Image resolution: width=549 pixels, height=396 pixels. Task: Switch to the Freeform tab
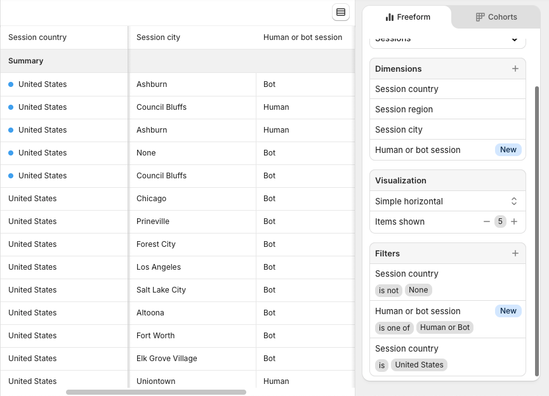click(407, 17)
